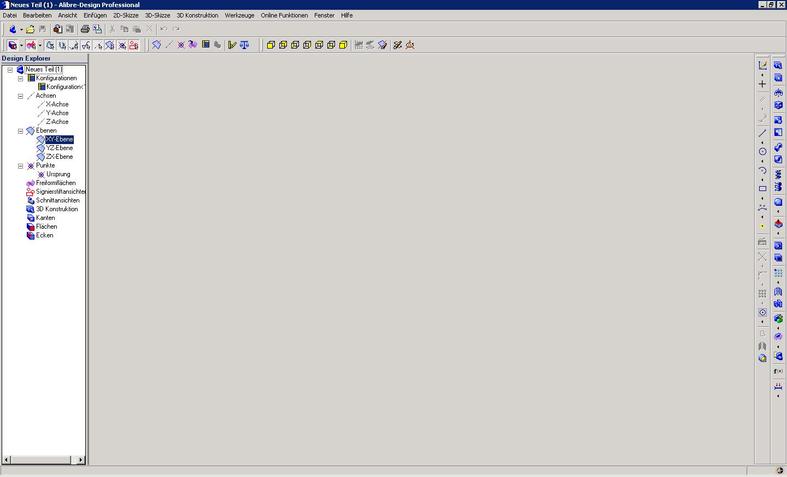Select Freiformflächen in the tree
This screenshot has width=787, height=477.
(56, 183)
